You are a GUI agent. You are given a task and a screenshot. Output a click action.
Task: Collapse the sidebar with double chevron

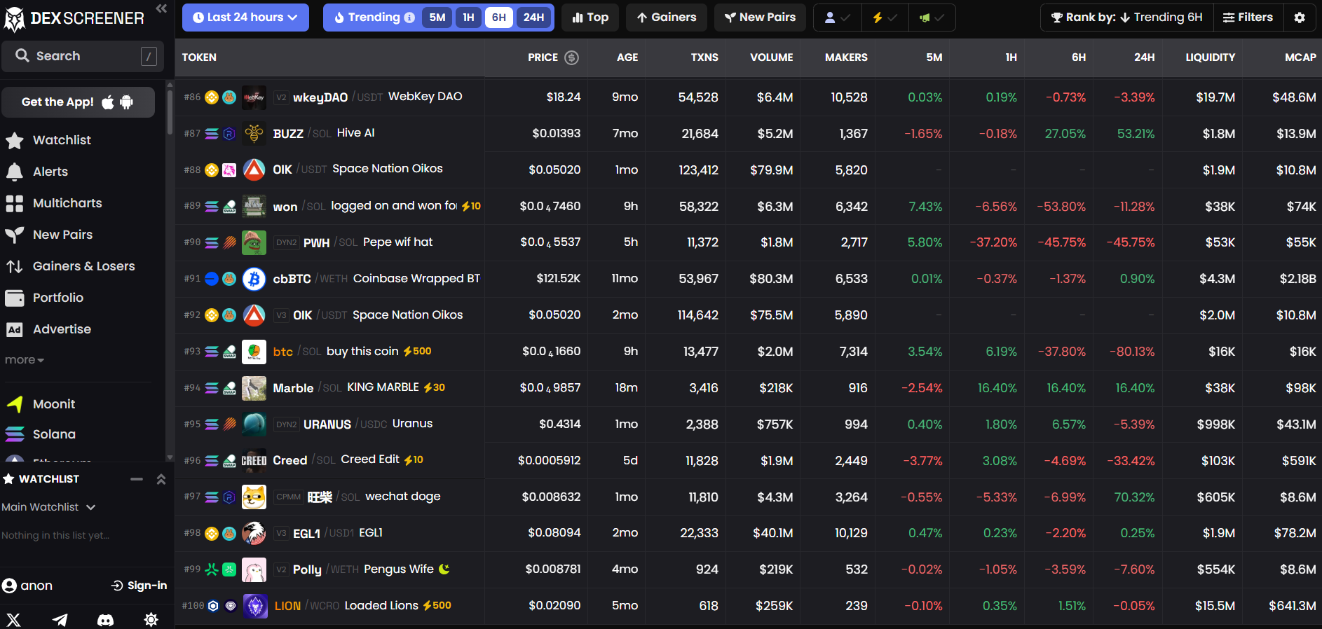tap(161, 8)
